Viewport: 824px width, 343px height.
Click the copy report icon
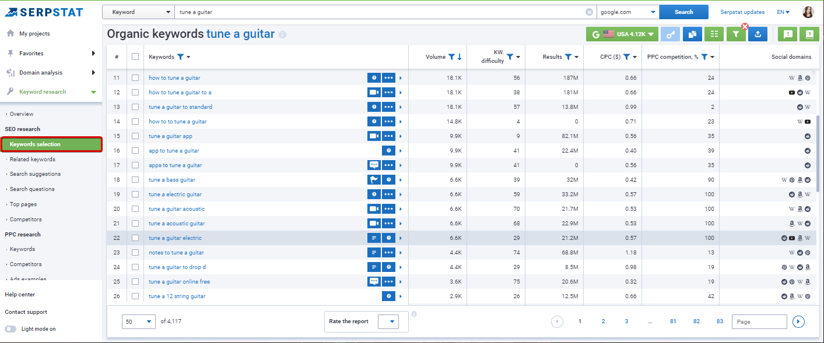tap(692, 34)
